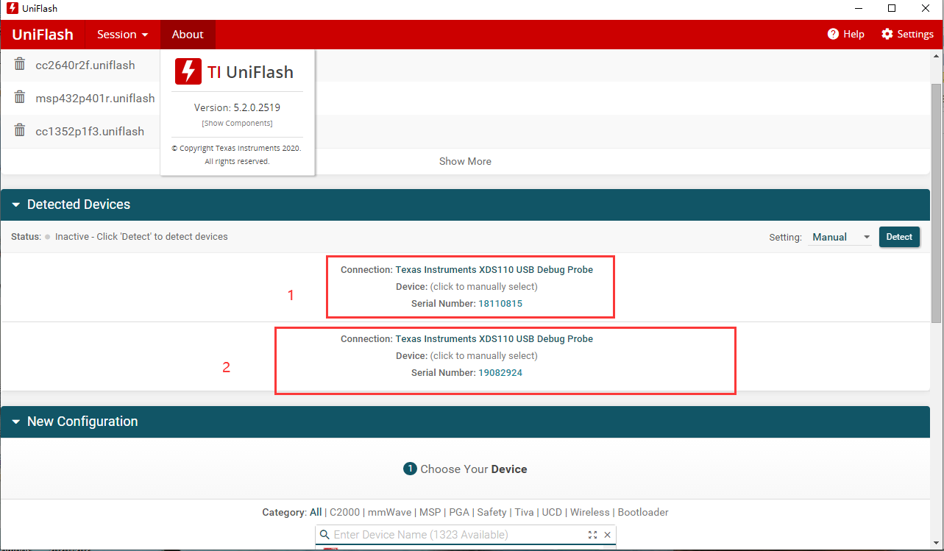Filter devices by UCD category
This screenshot has width=944, height=551.
pos(552,512)
